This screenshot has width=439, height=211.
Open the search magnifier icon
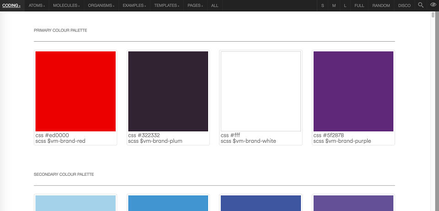(421, 5)
